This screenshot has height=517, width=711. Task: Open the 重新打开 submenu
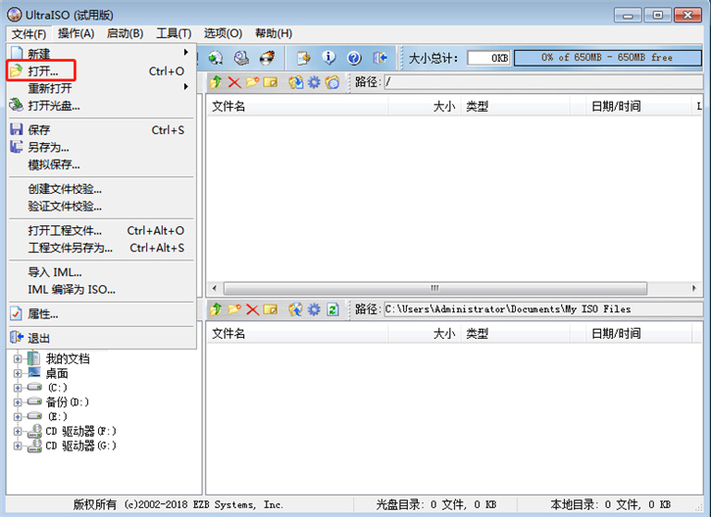101,88
